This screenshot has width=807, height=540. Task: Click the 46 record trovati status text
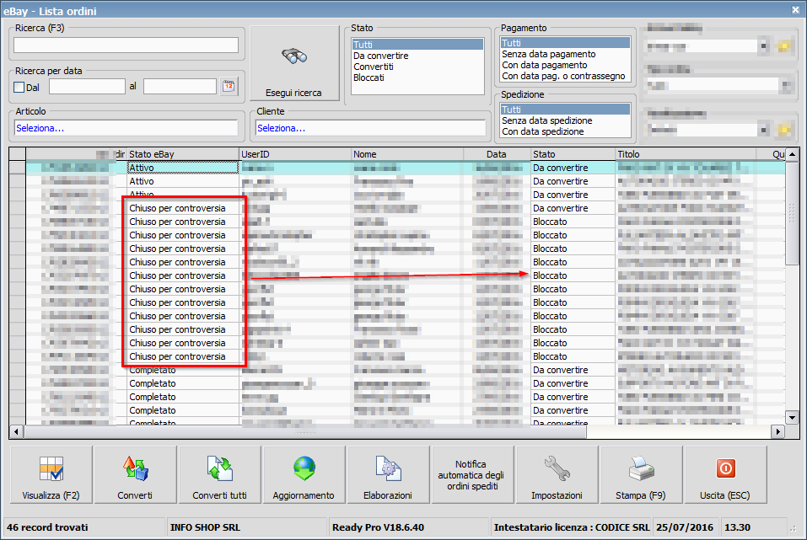click(x=47, y=527)
